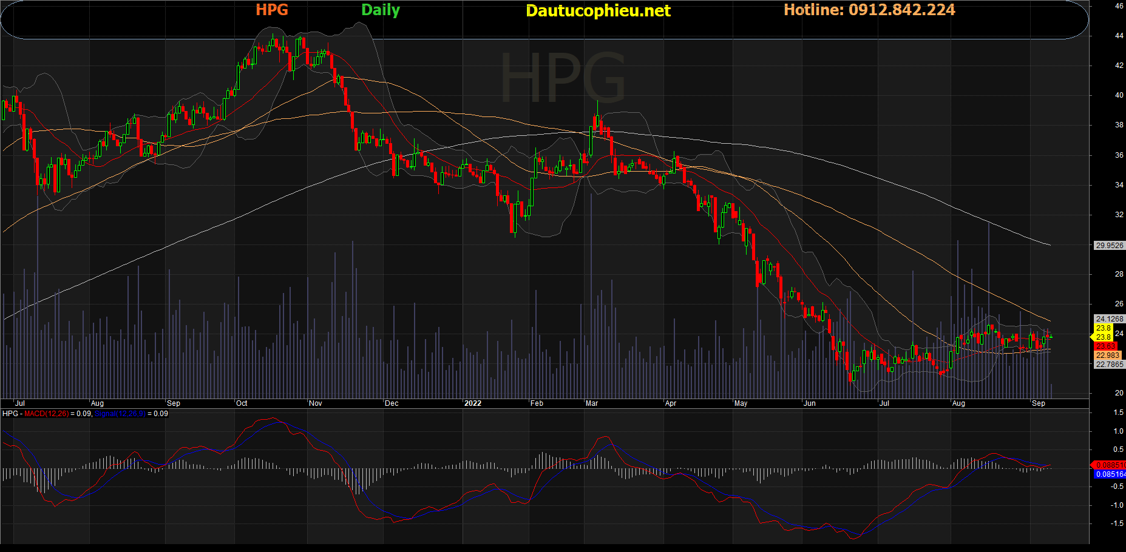The height and width of the screenshot is (552, 1126).
Task: Click the 36 price axis value
Action: 1119,155
